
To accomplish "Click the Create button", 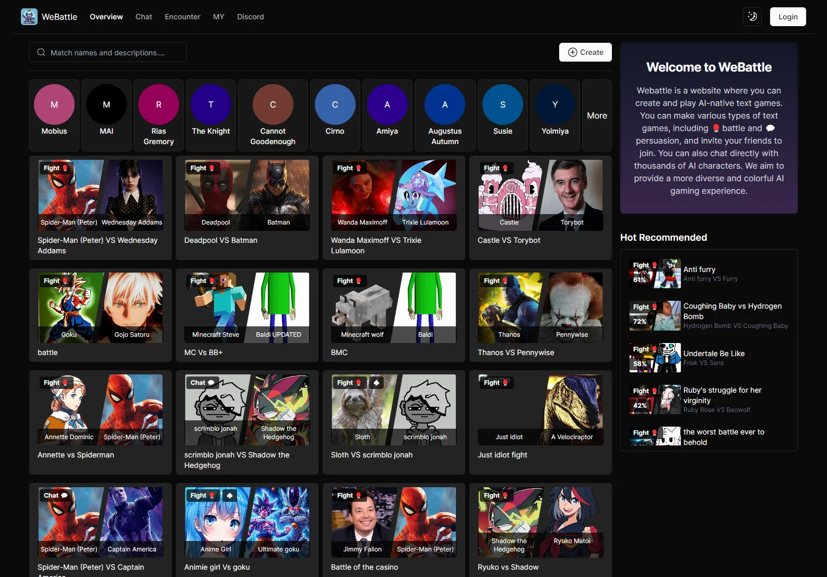I will [585, 52].
